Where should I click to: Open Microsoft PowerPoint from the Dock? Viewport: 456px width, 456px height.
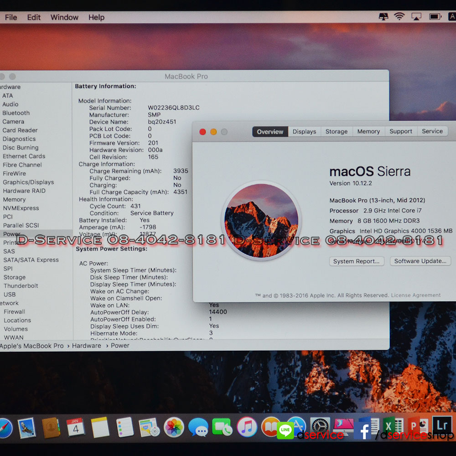[418, 426]
